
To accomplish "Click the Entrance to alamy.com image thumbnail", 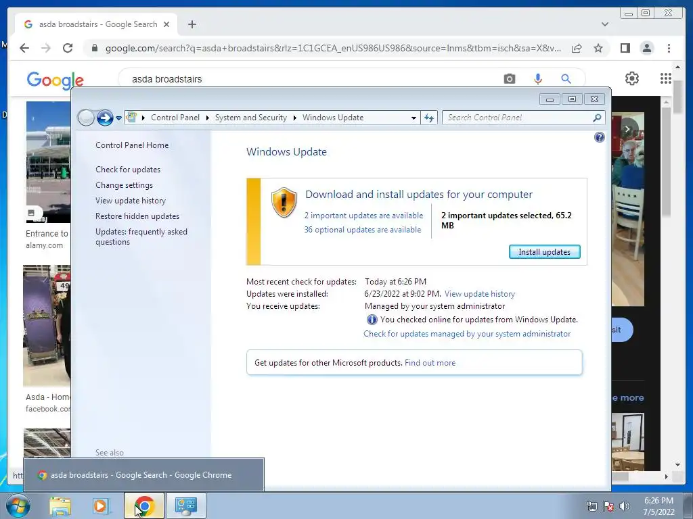I will [48, 162].
